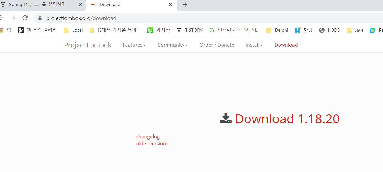Focus the address bar URL
Image resolution: width=383 pixels, height=172 pixels.
click(x=81, y=18)
